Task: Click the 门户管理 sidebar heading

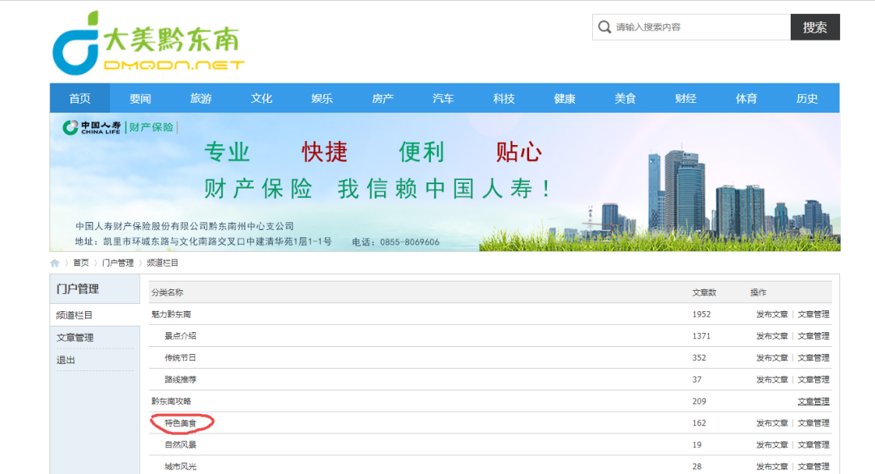Action: pyautogui.click(x=78, y=288)
